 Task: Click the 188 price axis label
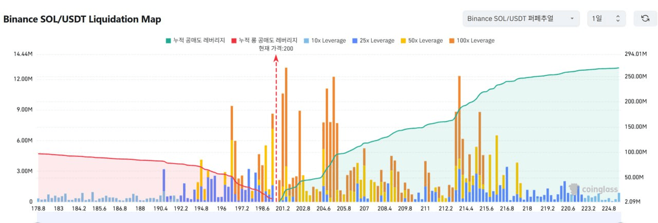coord(140,209)
